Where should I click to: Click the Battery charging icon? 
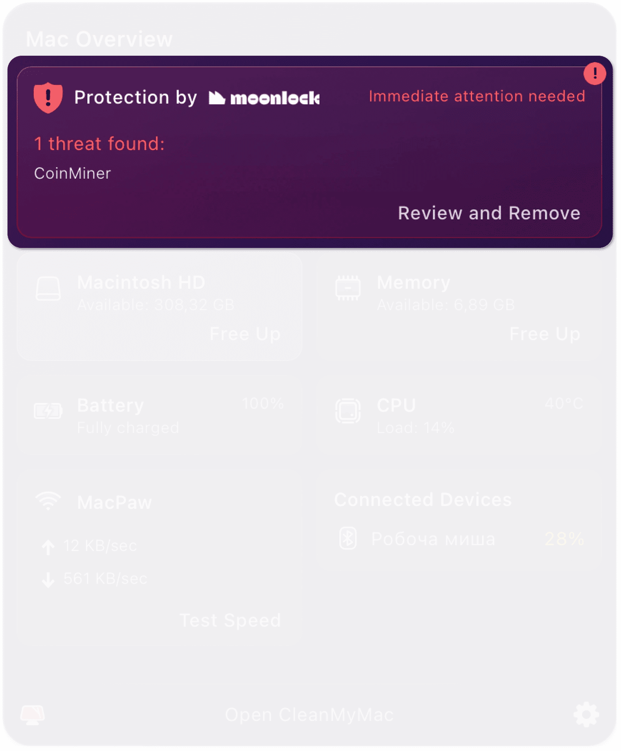[x=48, y=411]
